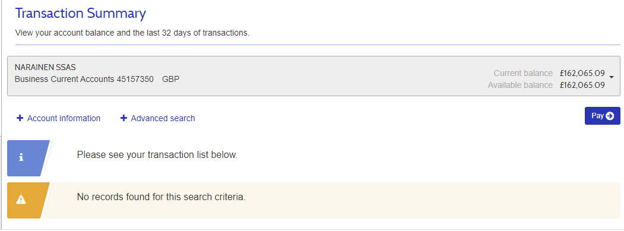Click the Pay button
624x231 pixels.
602,116
